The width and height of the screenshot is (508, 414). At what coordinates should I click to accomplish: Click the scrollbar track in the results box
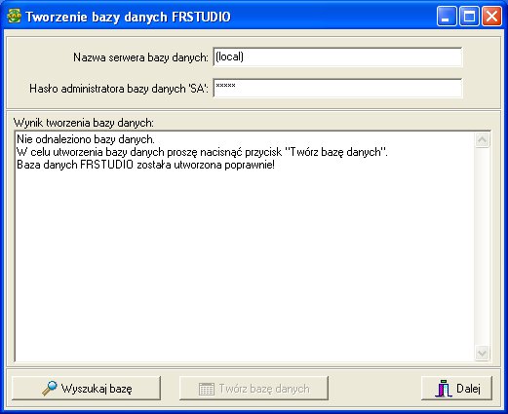tap(482, 246)
